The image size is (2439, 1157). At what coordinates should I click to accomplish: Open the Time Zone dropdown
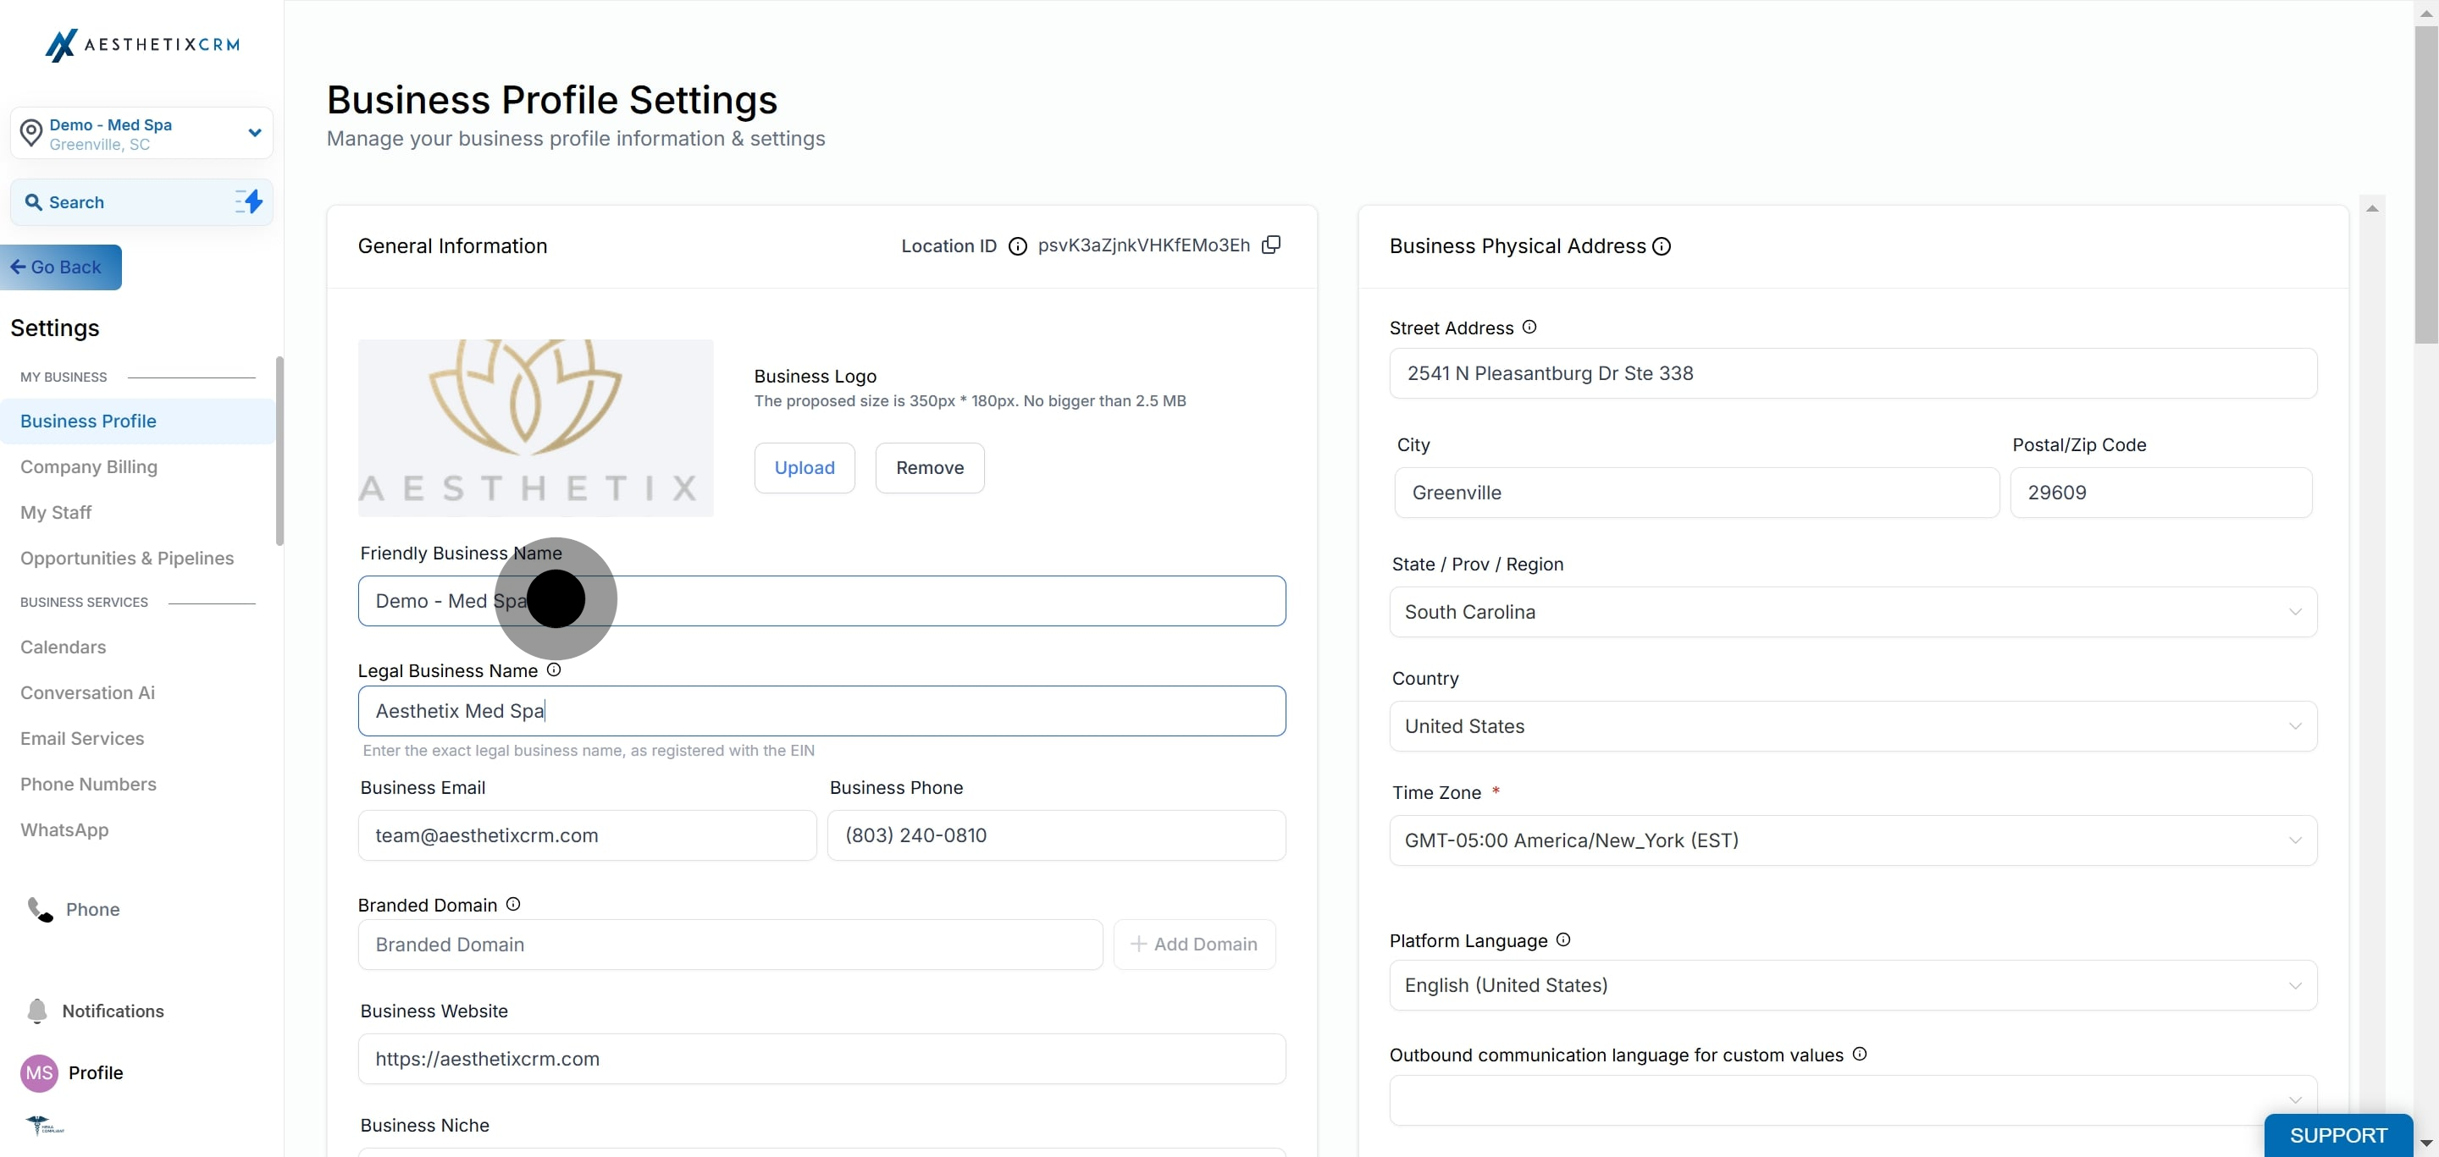click(1852, 840)
